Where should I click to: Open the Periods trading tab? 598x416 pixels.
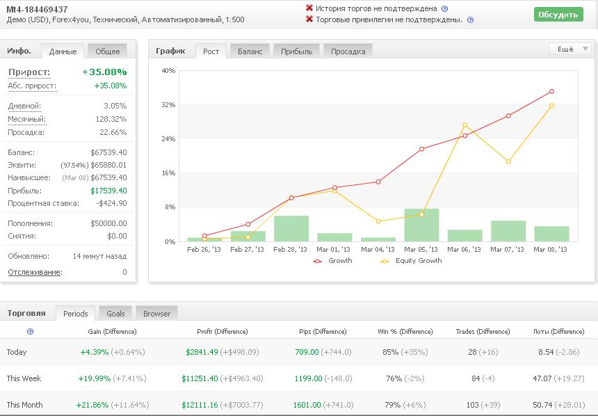(76, 313)
